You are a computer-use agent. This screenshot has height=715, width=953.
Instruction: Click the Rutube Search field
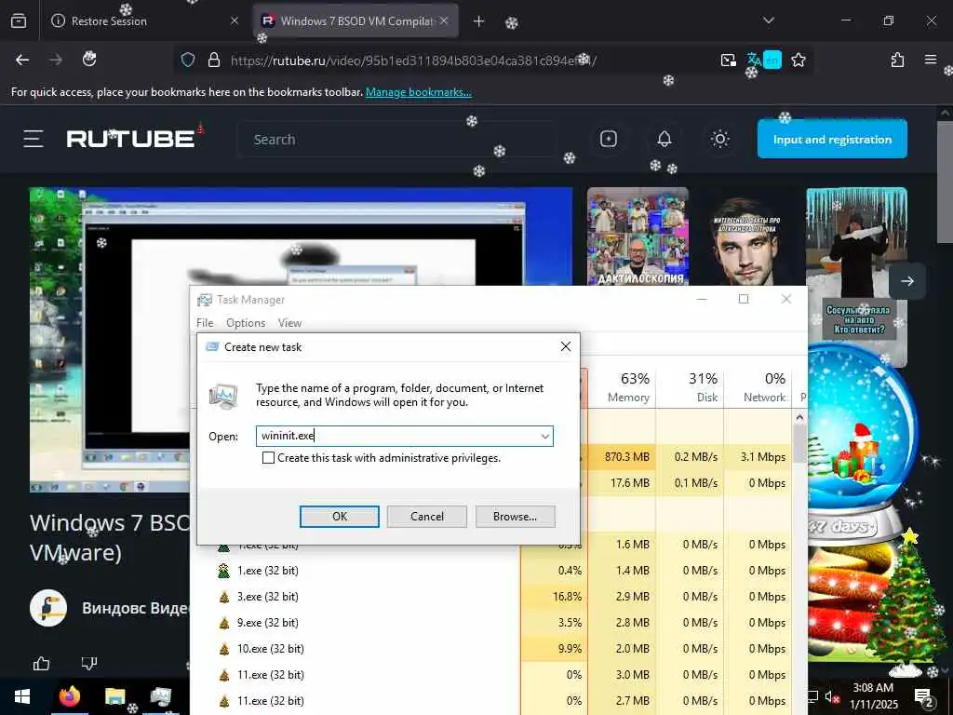396,140
